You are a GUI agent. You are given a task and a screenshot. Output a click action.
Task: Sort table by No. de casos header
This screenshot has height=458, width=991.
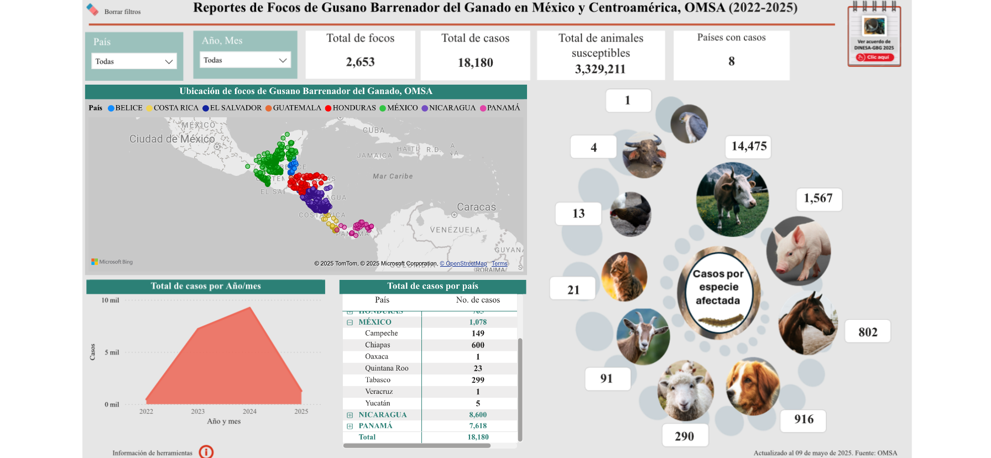tap(478, 300)
